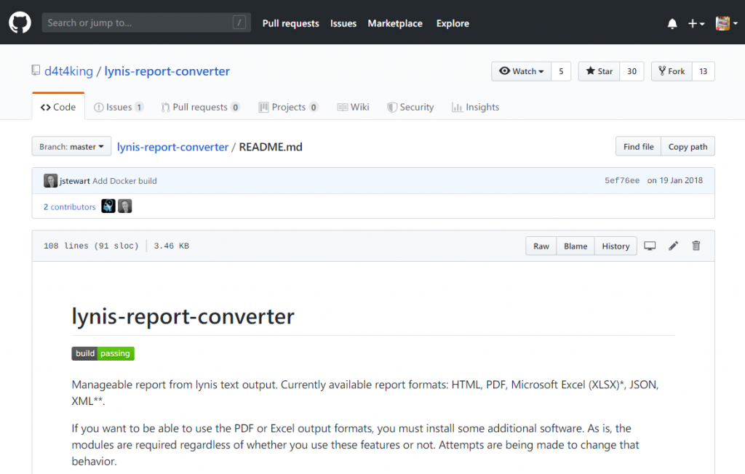Open commit hash 5ef76ee

[622, 180]
